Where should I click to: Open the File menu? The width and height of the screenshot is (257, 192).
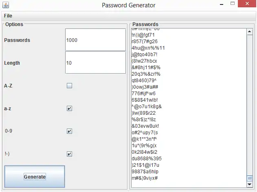coord(8,16)
